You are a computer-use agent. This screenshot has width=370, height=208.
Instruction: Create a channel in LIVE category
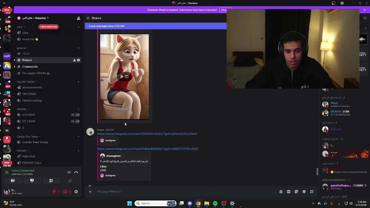pyautogui.click(x=78, y=27)
